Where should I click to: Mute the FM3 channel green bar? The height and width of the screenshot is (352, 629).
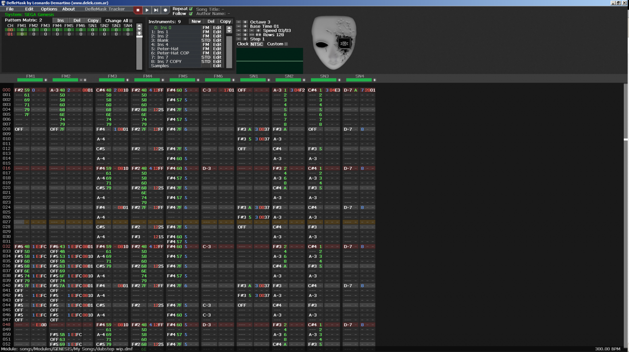click(x=112, y=80)
